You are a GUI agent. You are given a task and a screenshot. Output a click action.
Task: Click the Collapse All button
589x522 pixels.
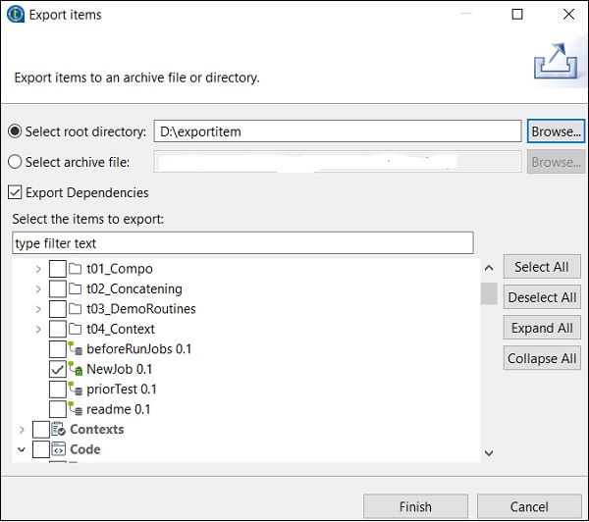click(542, 358)
